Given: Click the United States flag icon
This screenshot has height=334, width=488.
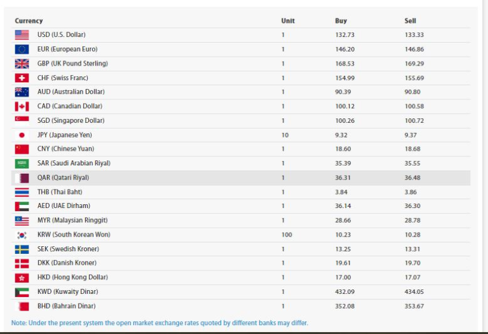Looking at the screenshot, I should pyautogui.click(x=22, y=35).
